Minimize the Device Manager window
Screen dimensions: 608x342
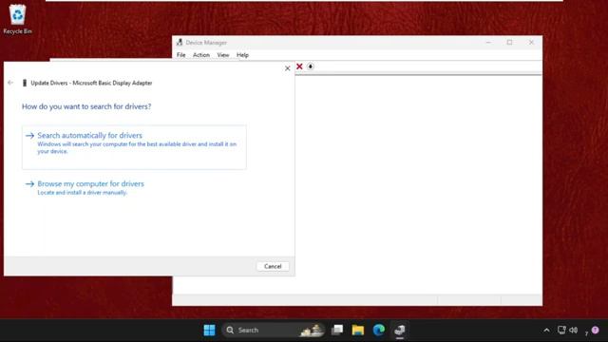[488, 42]
